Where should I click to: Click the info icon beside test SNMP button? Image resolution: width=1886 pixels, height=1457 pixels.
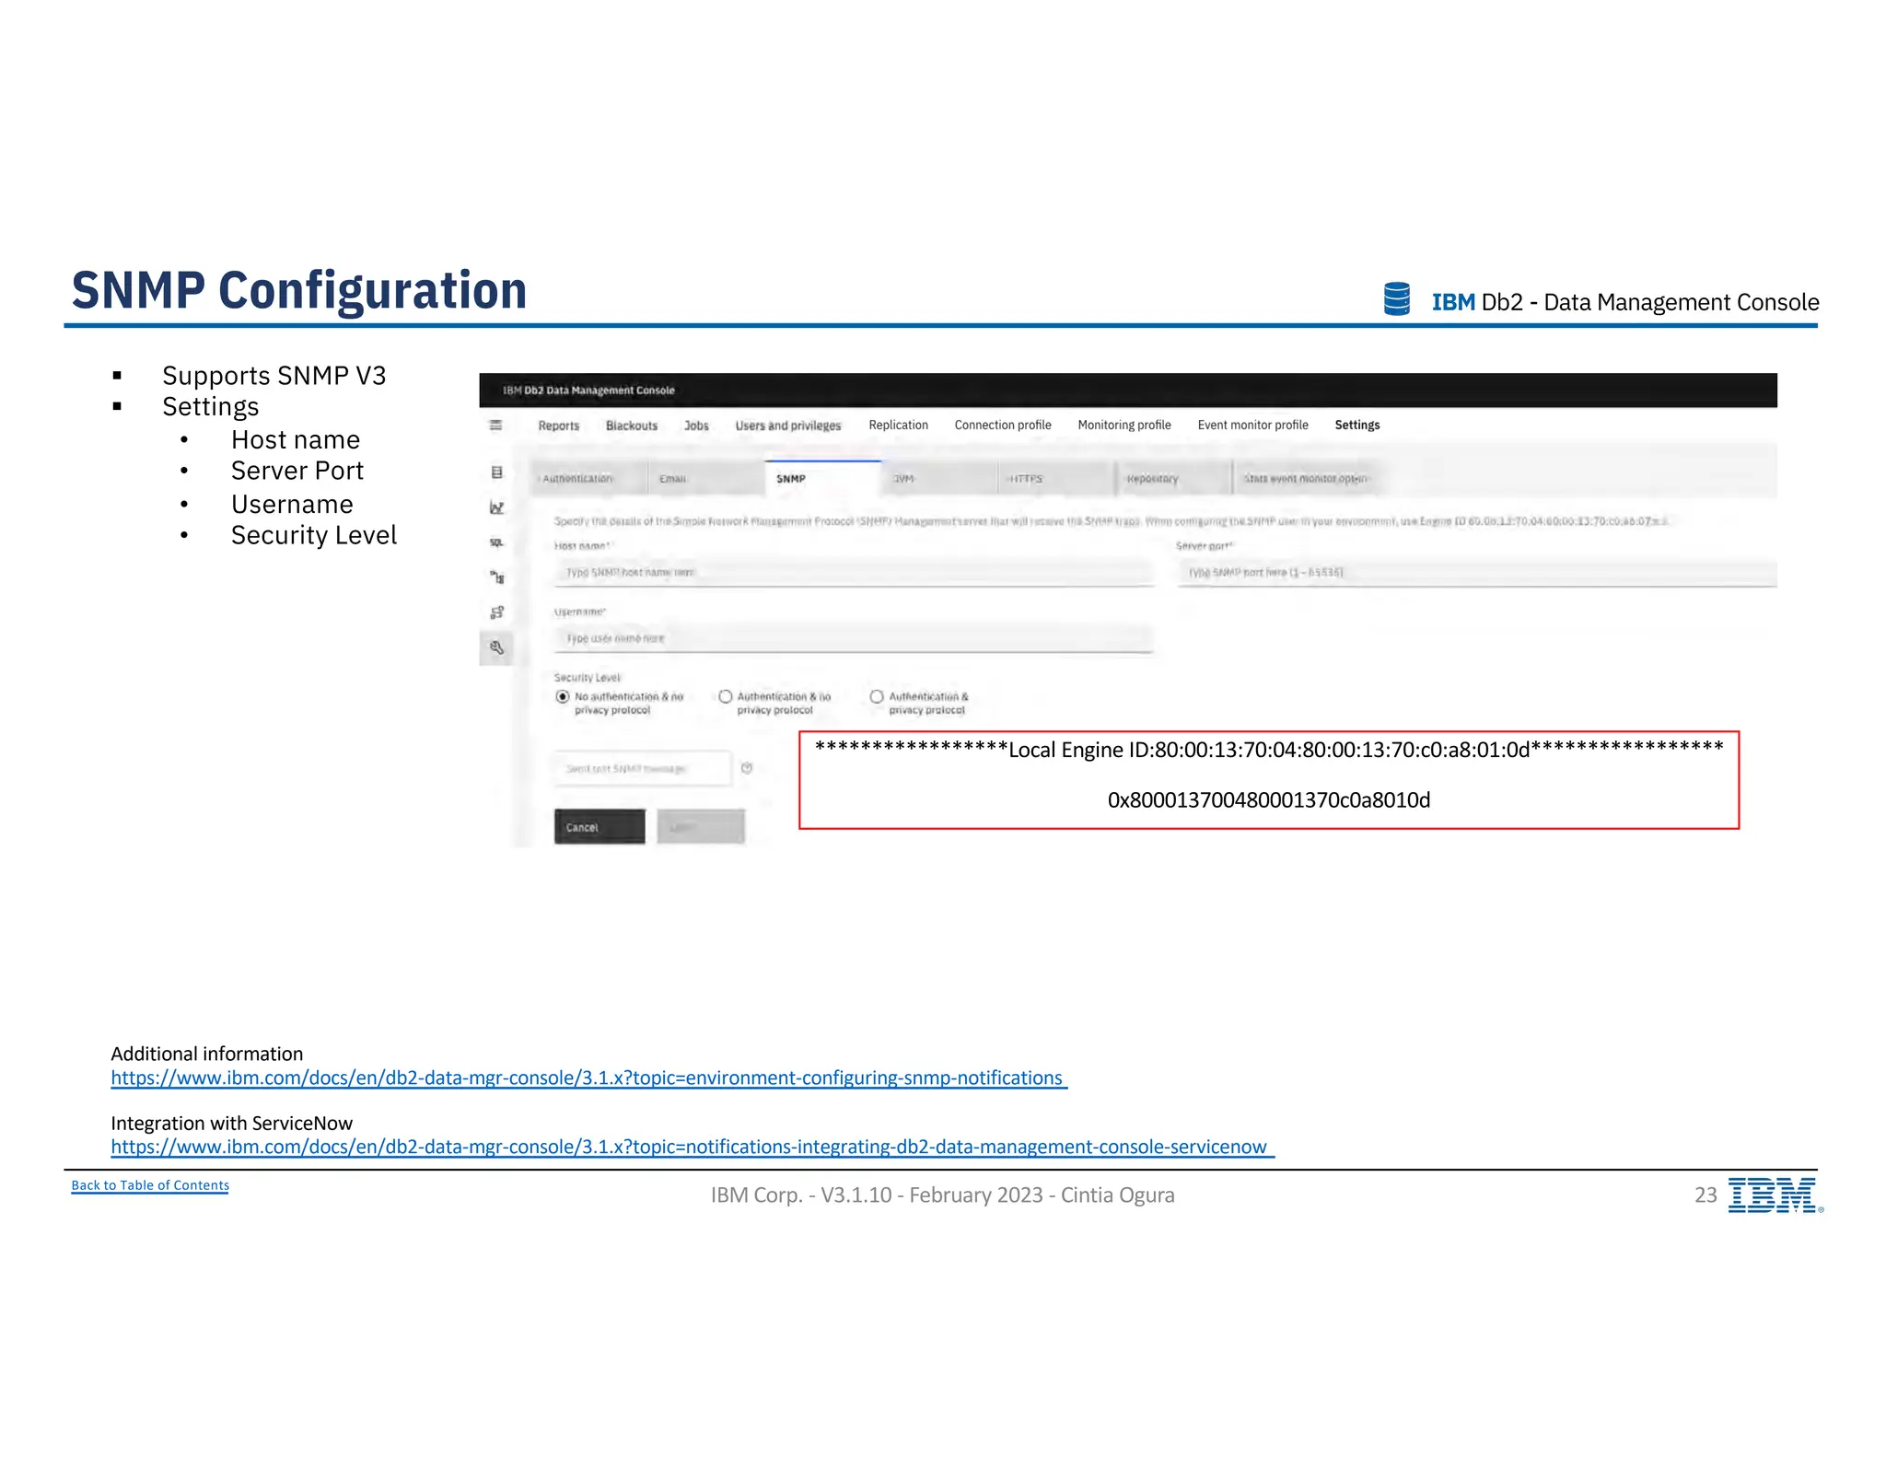[747, 768]
